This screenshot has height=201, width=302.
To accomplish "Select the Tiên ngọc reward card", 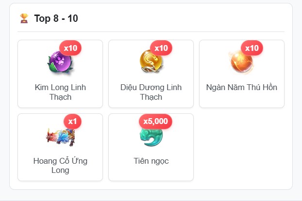I will tap(151, 147).
